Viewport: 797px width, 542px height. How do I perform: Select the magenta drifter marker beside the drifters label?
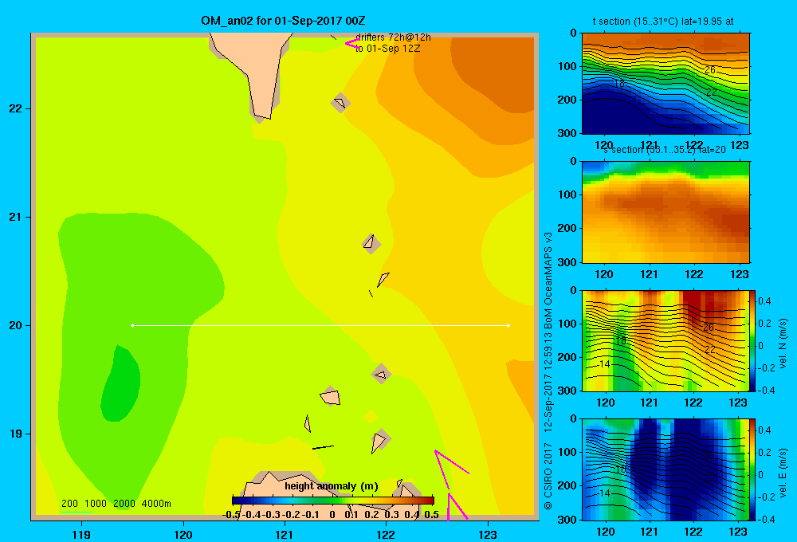point(352,43)
